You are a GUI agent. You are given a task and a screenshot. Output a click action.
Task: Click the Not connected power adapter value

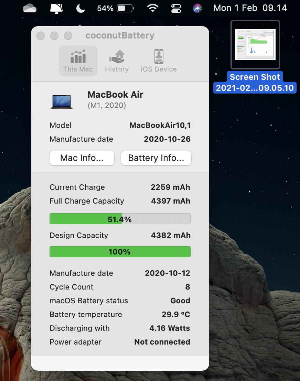click(162, 342)
